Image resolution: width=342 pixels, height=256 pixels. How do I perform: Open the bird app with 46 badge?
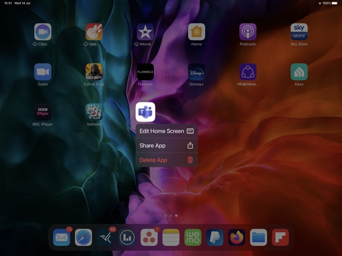tap(106, 237)
